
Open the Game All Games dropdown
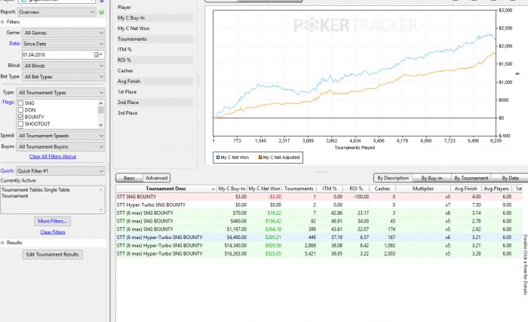coord(63,32)
